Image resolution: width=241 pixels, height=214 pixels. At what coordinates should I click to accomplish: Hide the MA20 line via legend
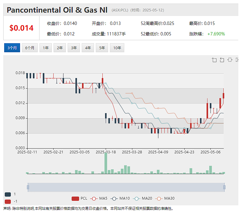[x=143, y=198]
